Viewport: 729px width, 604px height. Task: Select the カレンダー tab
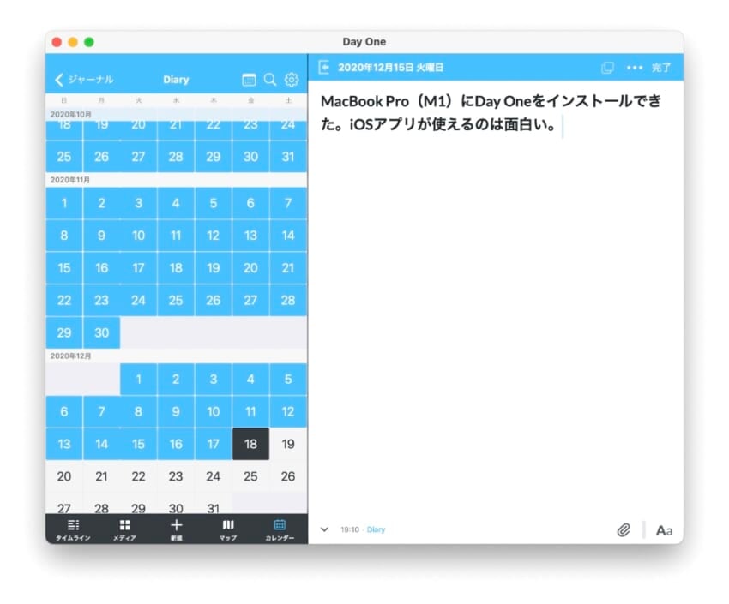pos(280,529)
